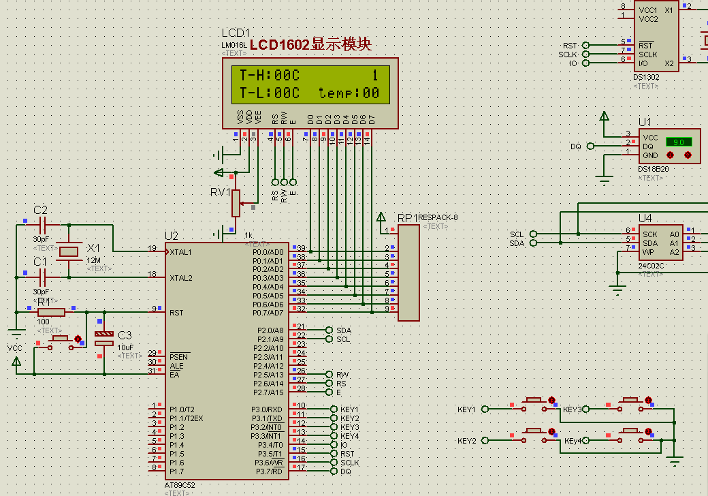This screenshot has width=708, height=496.
Task: Click the push-button switch wired to KEY1
Action: 534,404
